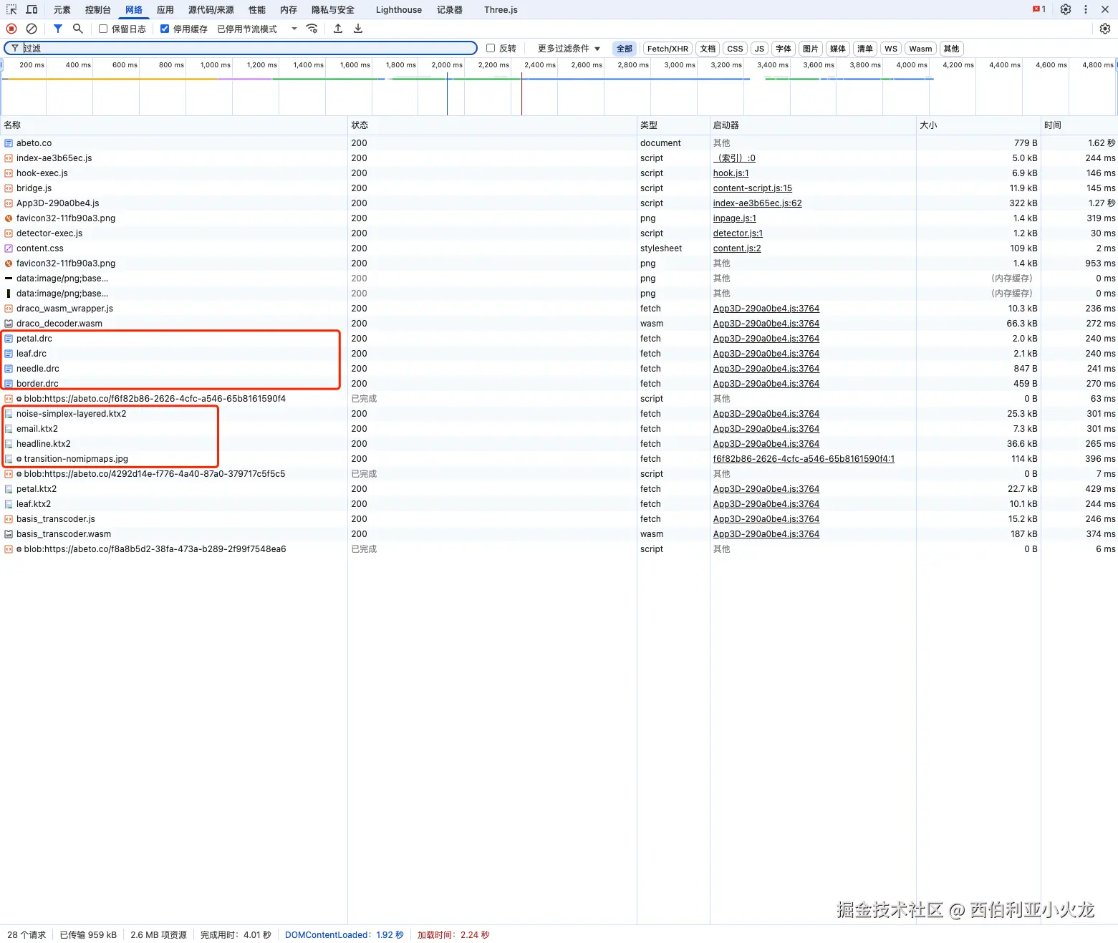1118x943 pixels.
Task: Filter by CSS requests
Action: click(x=735, y=49)
